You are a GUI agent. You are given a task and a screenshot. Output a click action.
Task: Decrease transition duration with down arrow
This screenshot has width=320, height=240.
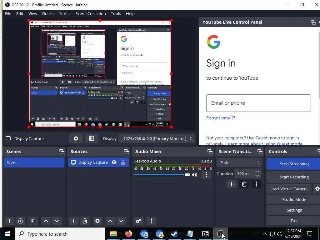coord(258,176)
